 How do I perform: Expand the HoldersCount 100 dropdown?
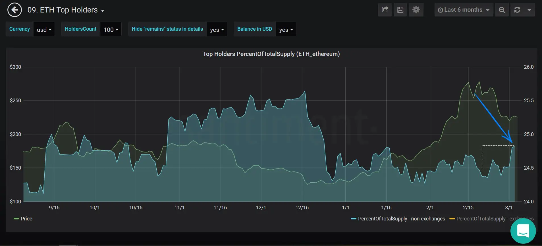(x=111, y=29)
